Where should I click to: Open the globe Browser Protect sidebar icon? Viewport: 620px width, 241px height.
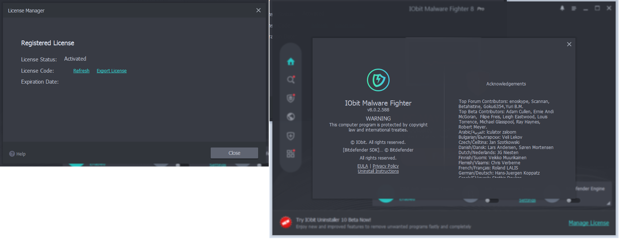[291, 117]
